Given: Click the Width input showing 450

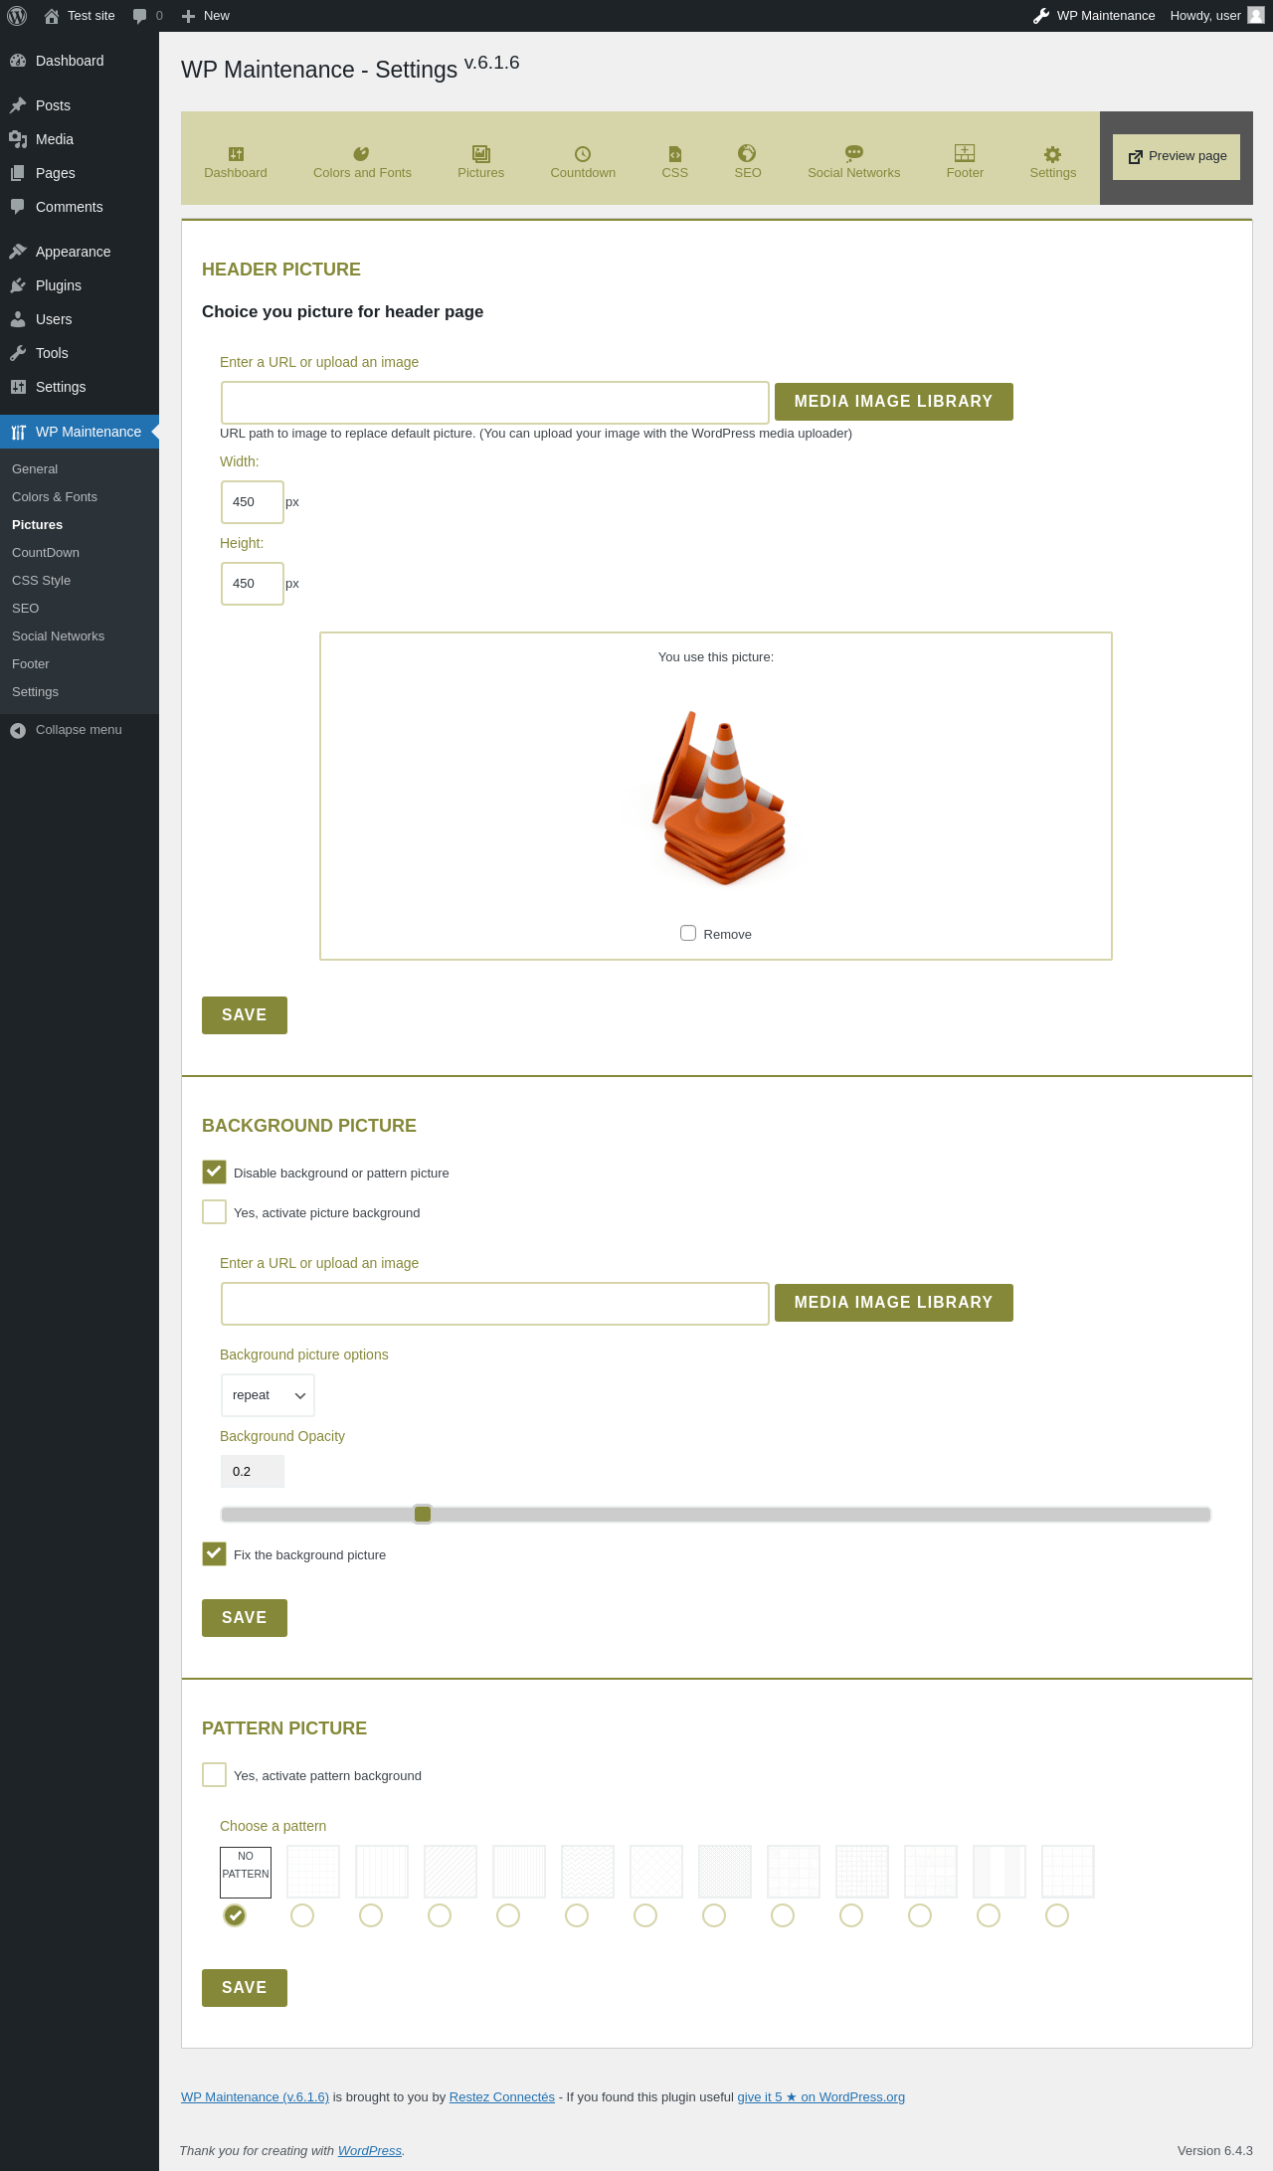Looking at the screenshot, I should (253, 502).
